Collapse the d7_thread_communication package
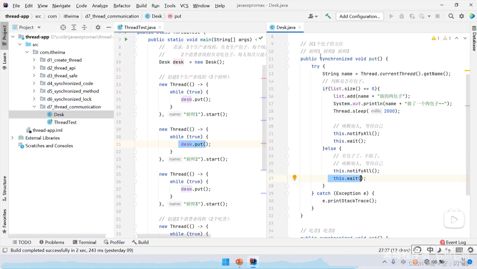The image size is (477, 269). 34,106
